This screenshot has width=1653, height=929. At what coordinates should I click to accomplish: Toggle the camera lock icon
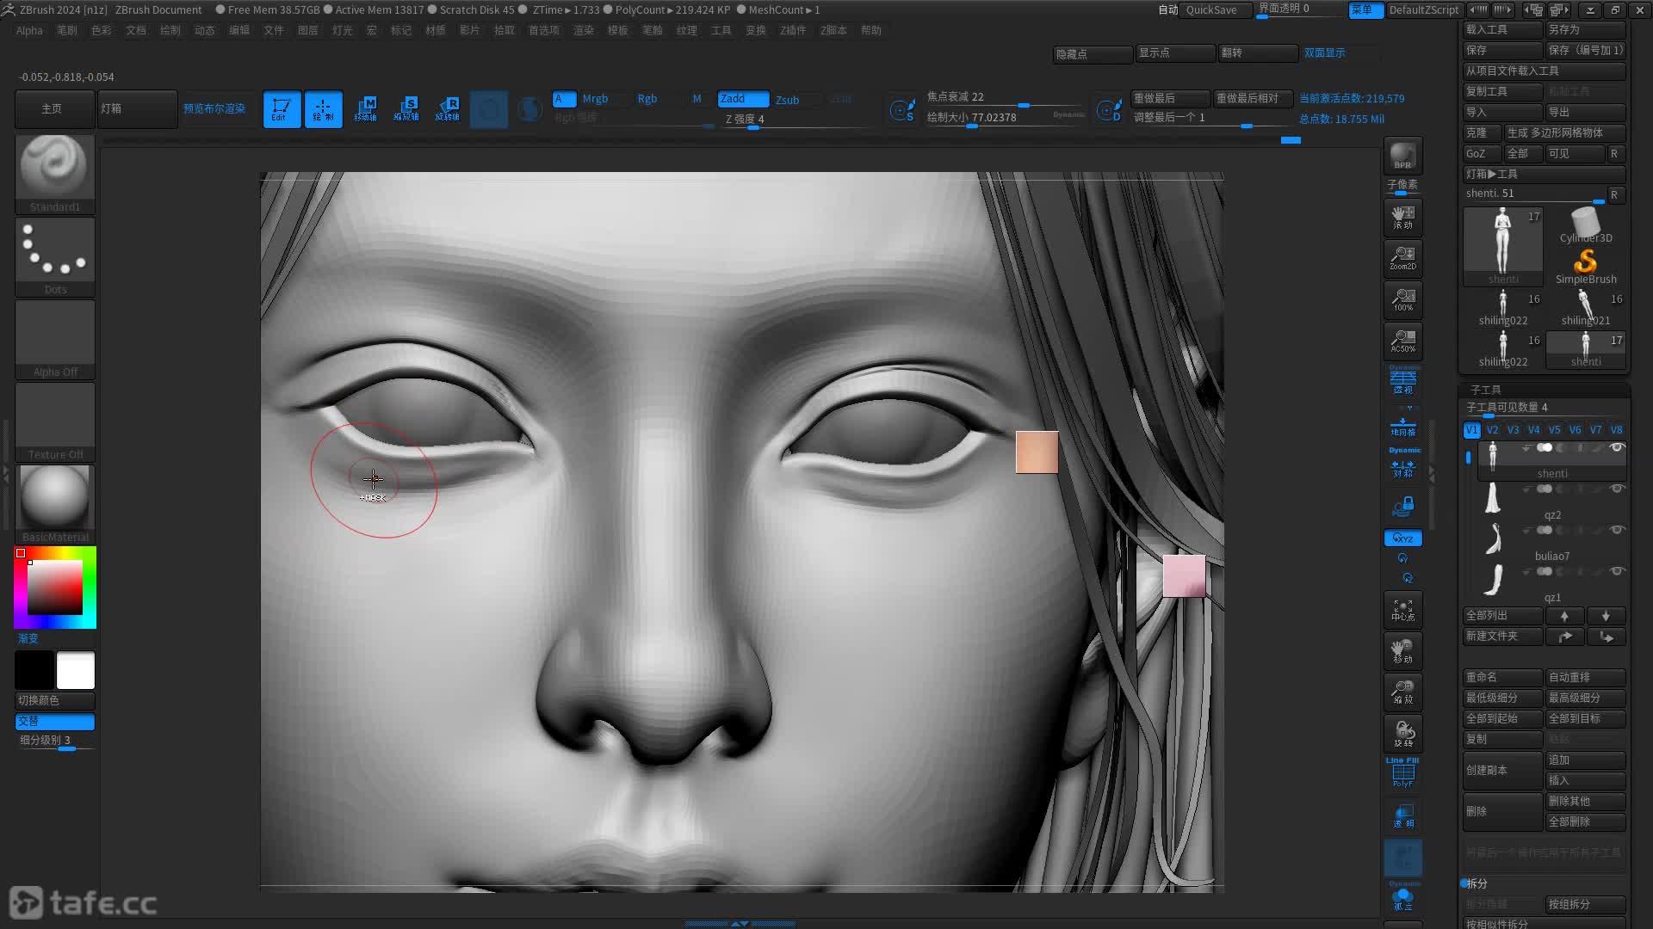point(1402,506)
